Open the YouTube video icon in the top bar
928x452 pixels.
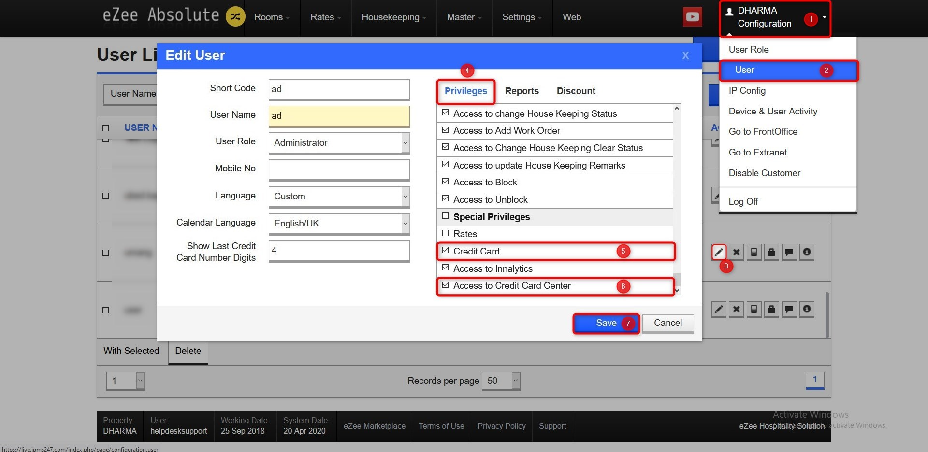692,17
